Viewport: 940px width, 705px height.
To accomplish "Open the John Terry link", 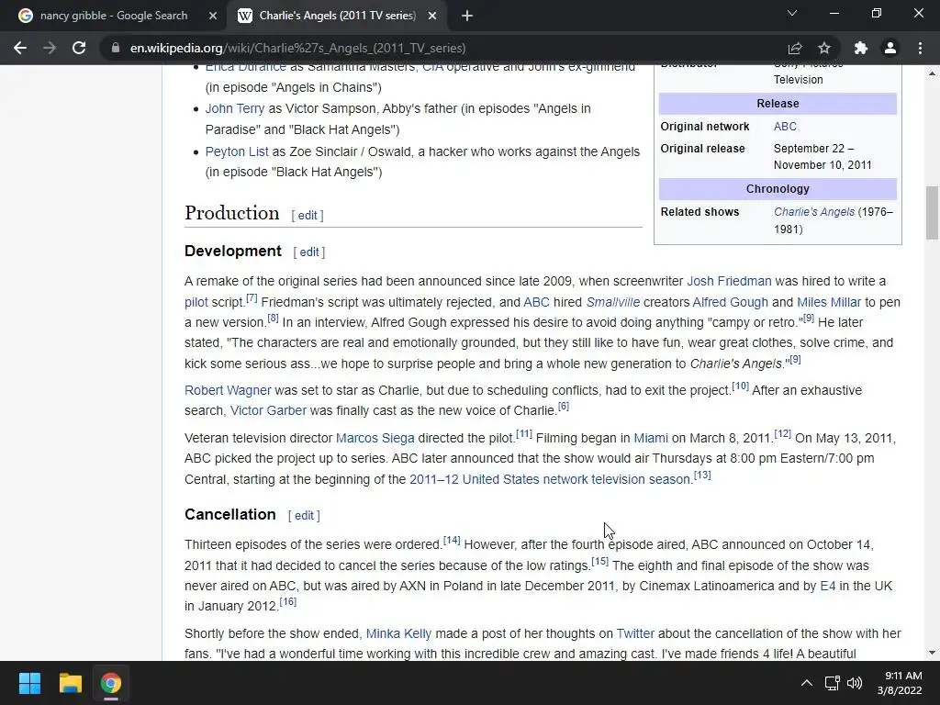I will pos(234,108).
